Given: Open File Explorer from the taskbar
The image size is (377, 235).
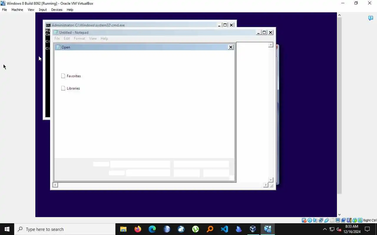Looking at the screenshot, I should [x=123, y=229].
